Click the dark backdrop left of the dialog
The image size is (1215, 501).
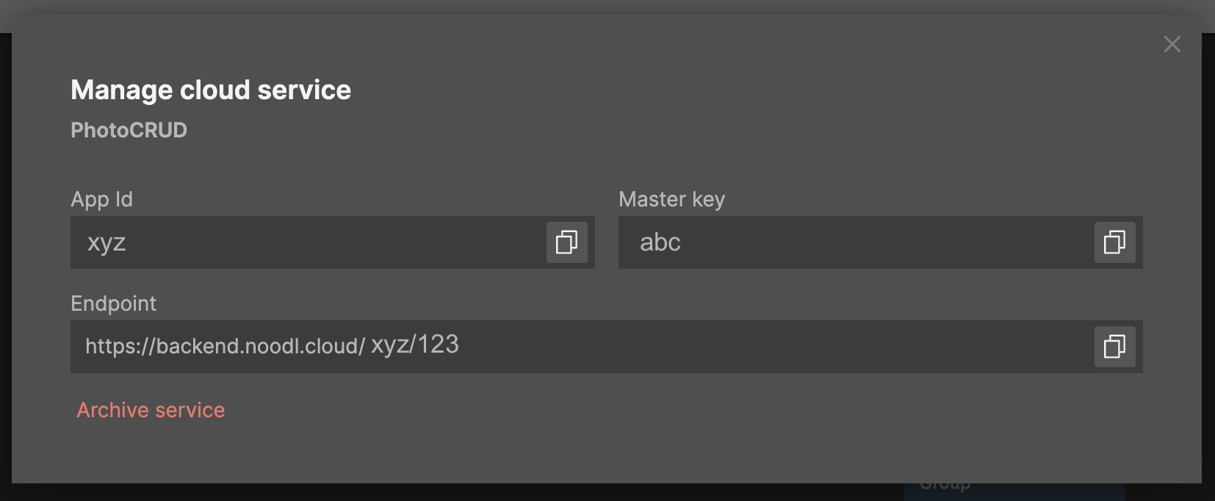click(5, 257)
